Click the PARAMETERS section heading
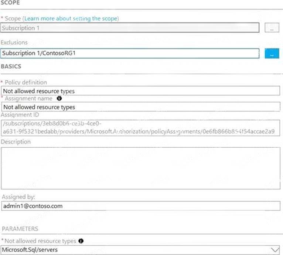Viewport: 283px width, 255px height. (x=20, y=229)
